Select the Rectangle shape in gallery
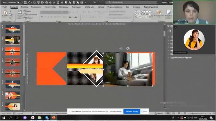Image resolution: width=216 pixels, height=121 pixels. [x=144, y=11]
